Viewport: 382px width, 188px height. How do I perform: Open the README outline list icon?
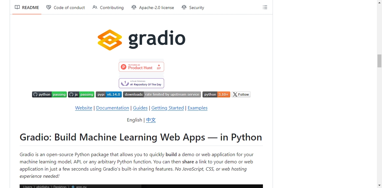[265, 8]
